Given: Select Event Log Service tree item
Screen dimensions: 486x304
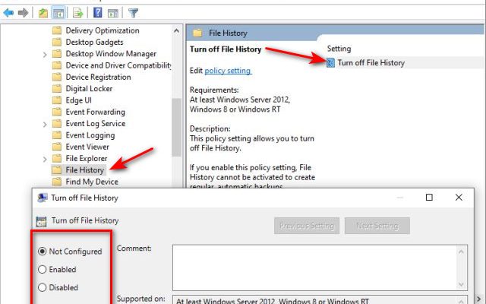Looking at the screenshot, I should (96, 123).
